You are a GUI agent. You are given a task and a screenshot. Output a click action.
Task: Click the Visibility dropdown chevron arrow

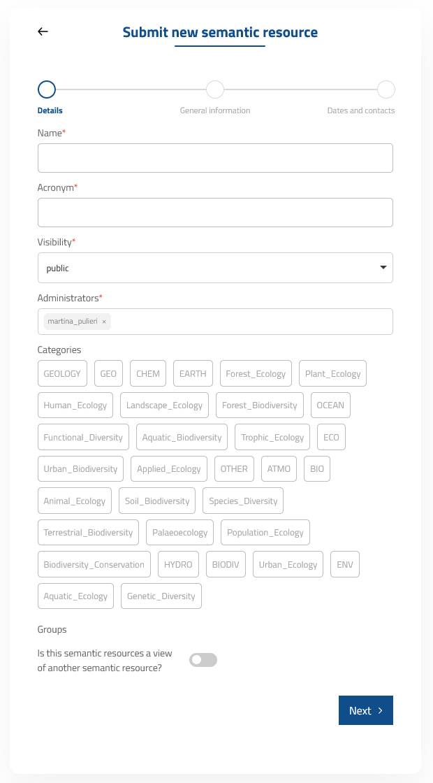click(x=383, y=267)
